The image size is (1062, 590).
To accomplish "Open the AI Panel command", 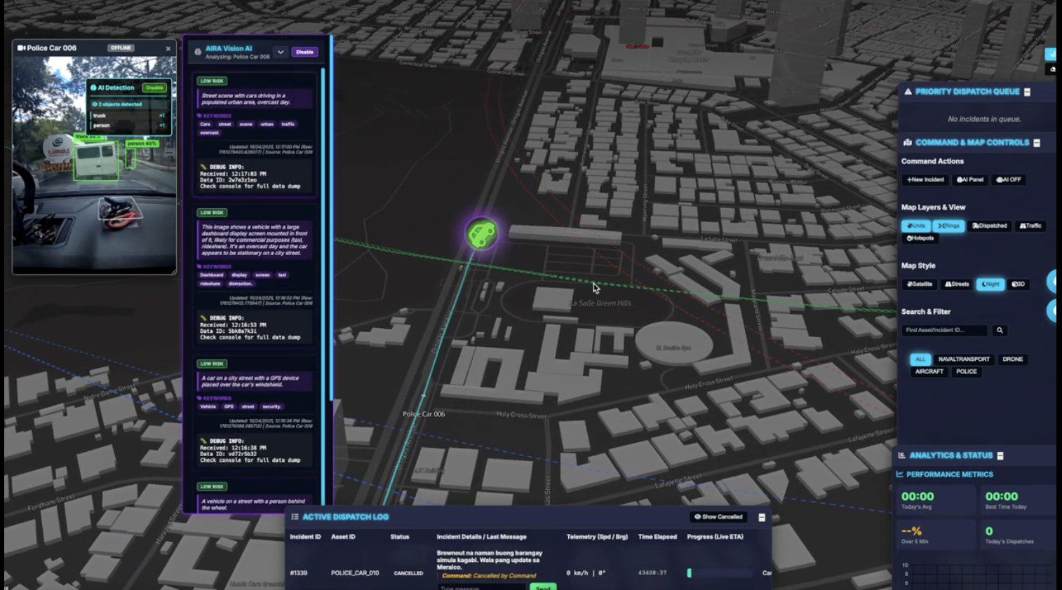I will tap(970, 180).
